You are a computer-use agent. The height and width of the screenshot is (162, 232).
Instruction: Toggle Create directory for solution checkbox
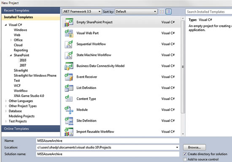click(x=185, y=154)
